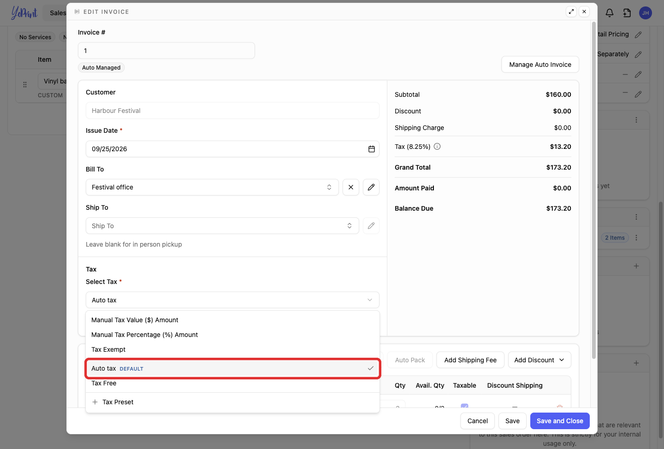Click Add Shipping Fee

point(470,360)
